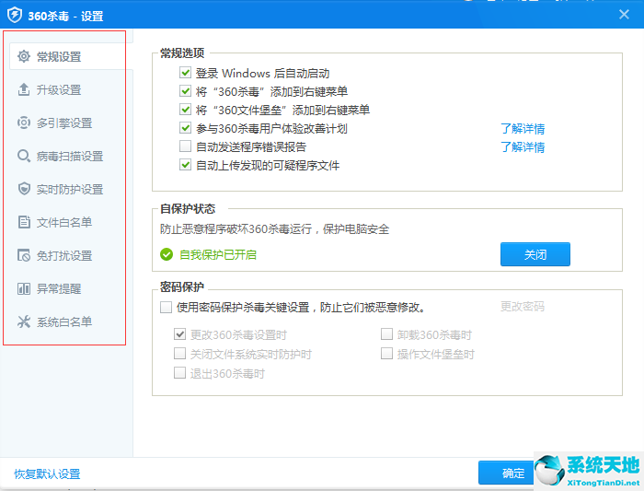
Task: Open 了解详情 link for 用户体验改善计划
Action: (x=523, y=129)
